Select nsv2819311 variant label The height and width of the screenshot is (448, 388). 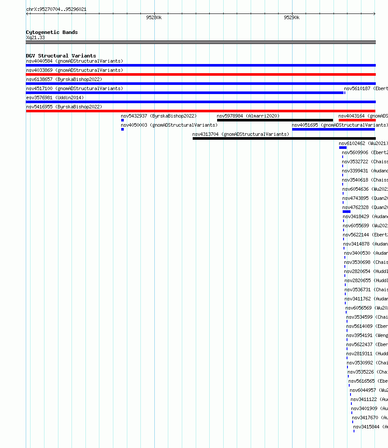click(367, 354)
